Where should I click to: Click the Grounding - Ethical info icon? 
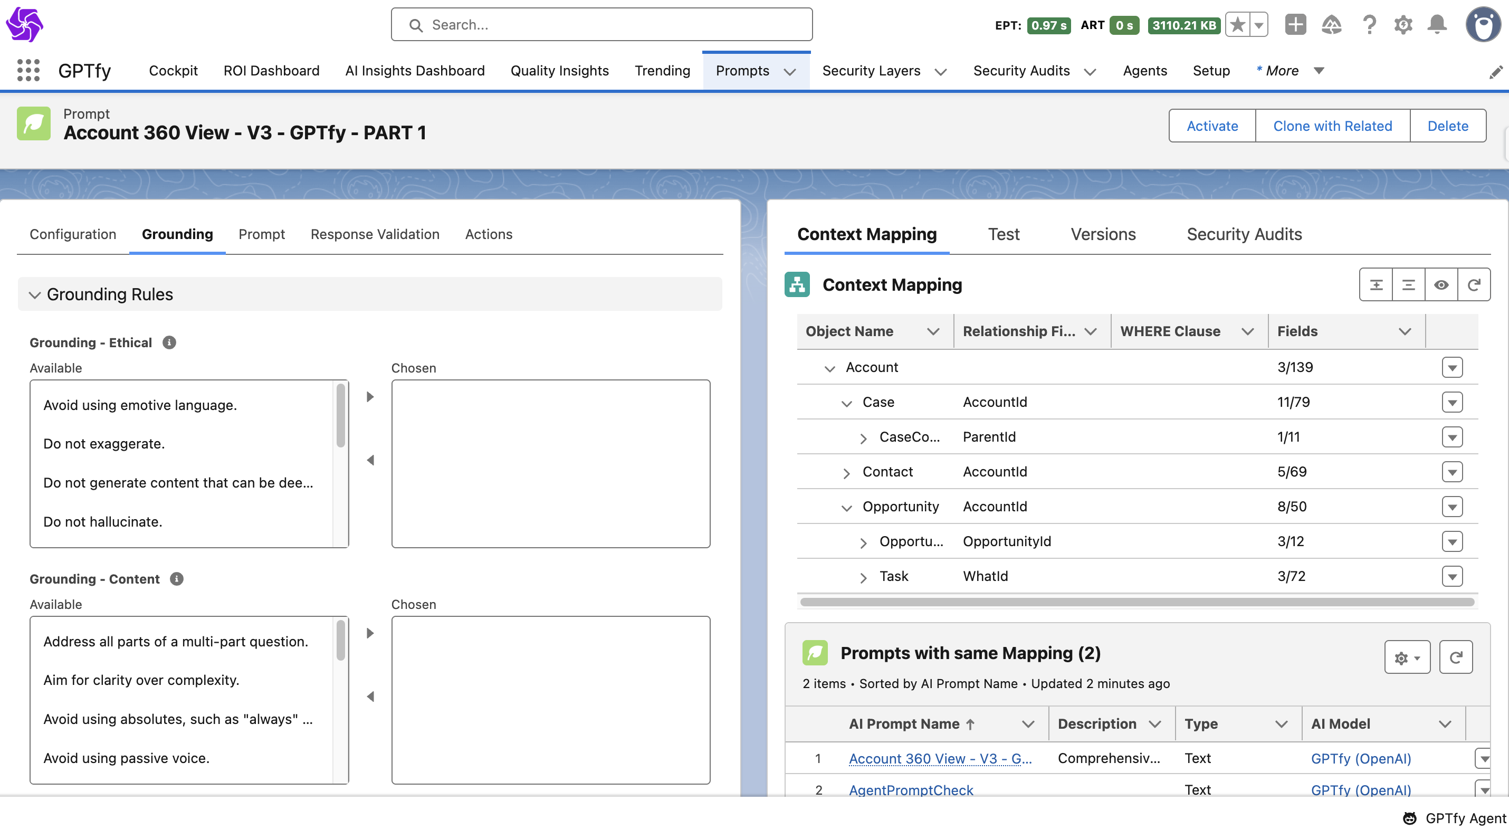(169, 343)
